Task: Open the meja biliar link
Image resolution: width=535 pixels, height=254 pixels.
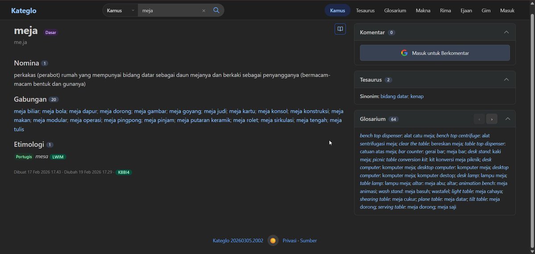Action: coord(27,111)
